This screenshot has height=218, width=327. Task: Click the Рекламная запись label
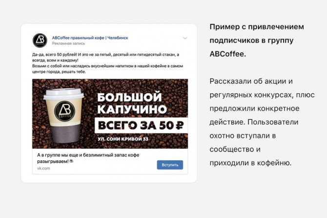[x=69, y=44]
